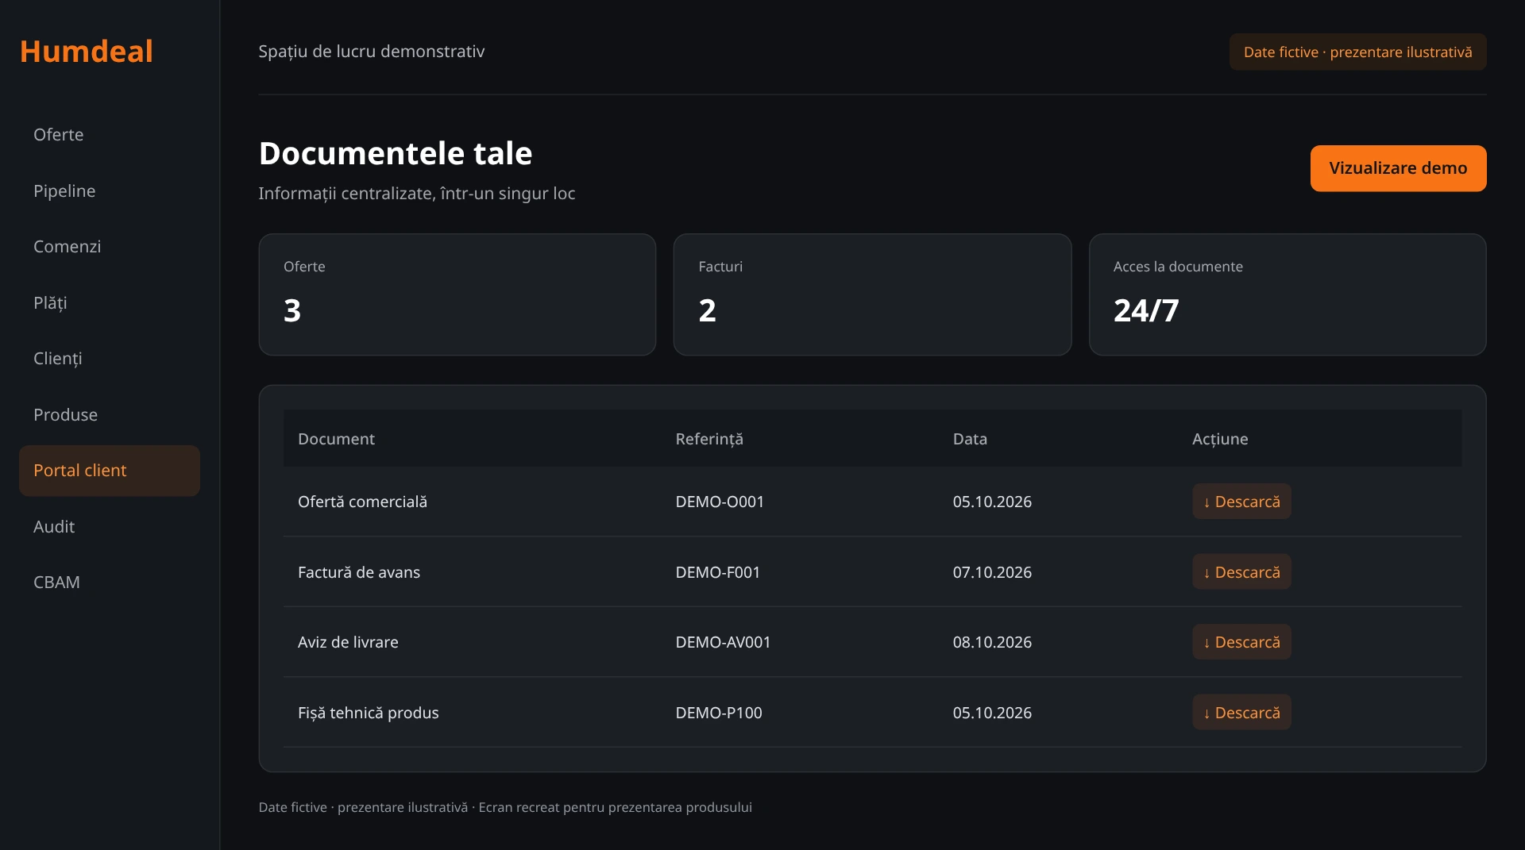Open Comenzi from the sidebar

pos(110,247)
